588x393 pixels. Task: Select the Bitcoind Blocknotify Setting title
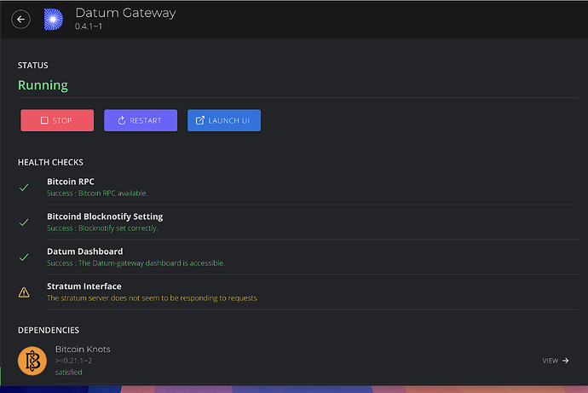point(105,217)
